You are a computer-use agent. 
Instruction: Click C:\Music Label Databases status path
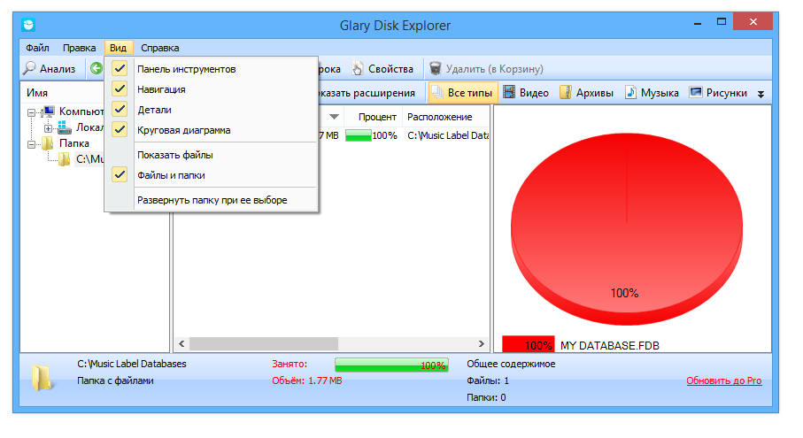(132, 364)
